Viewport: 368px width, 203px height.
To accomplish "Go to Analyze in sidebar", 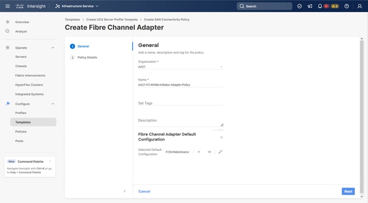I will [21, 31].
